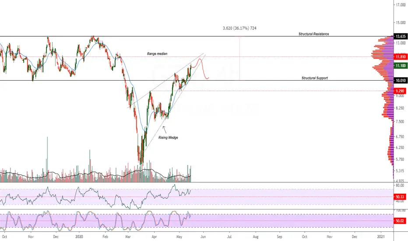Click the May label on time axis
The height and width of the screenshot is (241, 408).
(x=179, y=237)
